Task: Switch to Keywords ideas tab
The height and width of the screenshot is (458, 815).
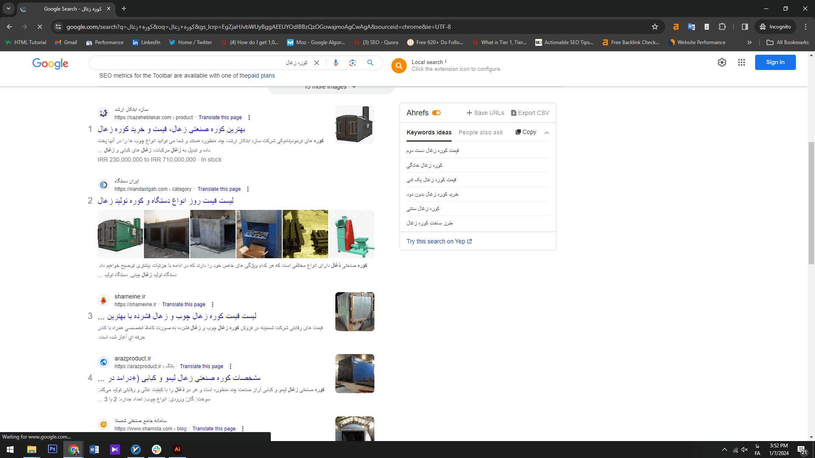Action: pyautogui.click(x=429, y=133)
